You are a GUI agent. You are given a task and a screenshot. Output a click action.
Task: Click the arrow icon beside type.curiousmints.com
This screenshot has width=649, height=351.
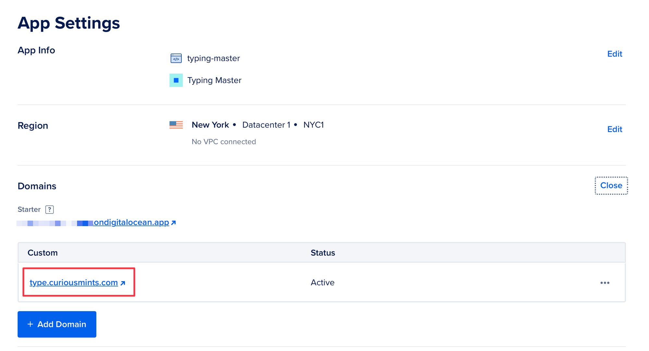click(123, 283)
